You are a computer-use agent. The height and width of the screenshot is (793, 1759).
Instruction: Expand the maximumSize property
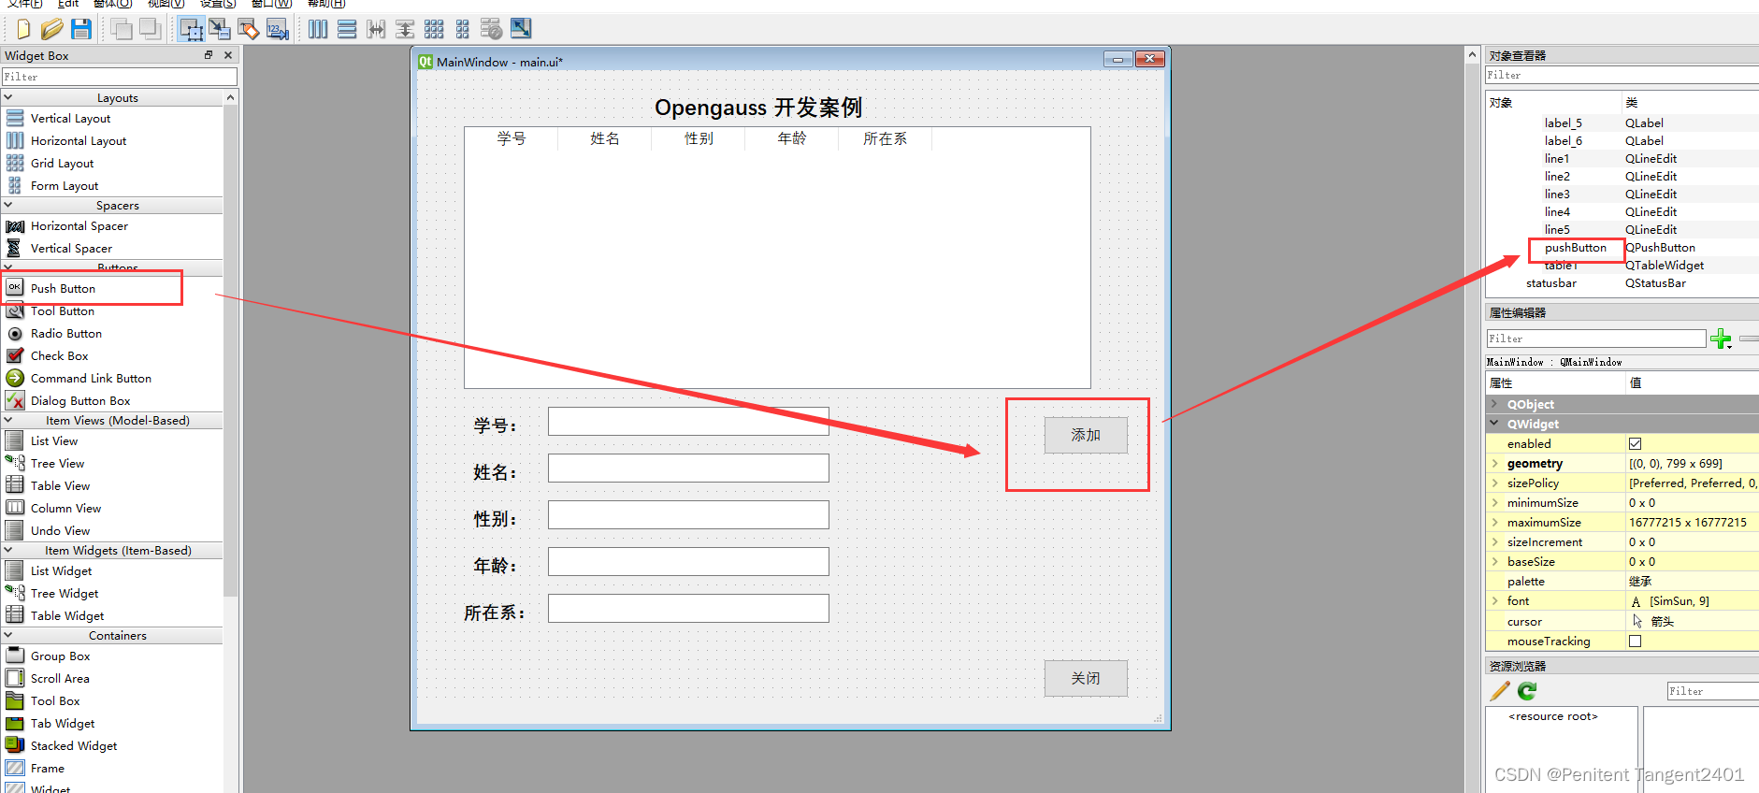tap(1494, 522)
